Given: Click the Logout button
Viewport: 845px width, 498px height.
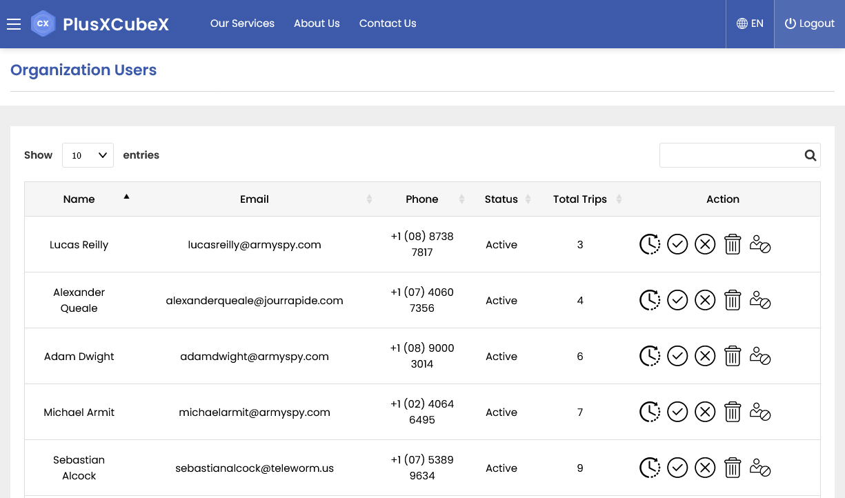Looking at the screenshot, I should (x=810, y=23).
